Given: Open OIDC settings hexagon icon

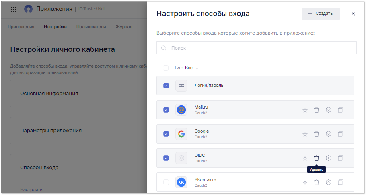Looking at the screenshot, I should (329, 158).
